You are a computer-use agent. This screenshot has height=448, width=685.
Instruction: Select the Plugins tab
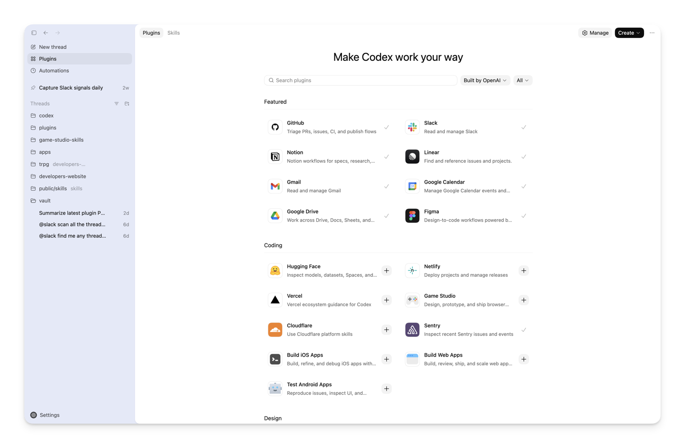point(151,33)
